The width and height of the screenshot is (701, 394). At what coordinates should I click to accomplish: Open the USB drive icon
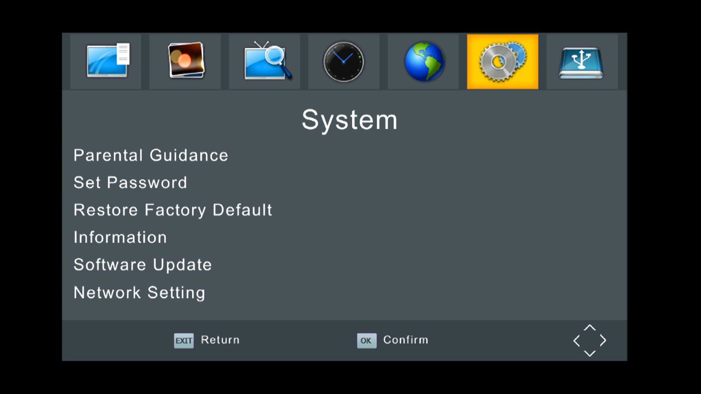tap(581, 62)
